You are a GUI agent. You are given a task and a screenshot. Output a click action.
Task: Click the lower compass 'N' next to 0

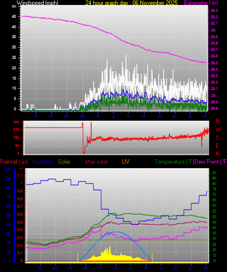(218, 154)
